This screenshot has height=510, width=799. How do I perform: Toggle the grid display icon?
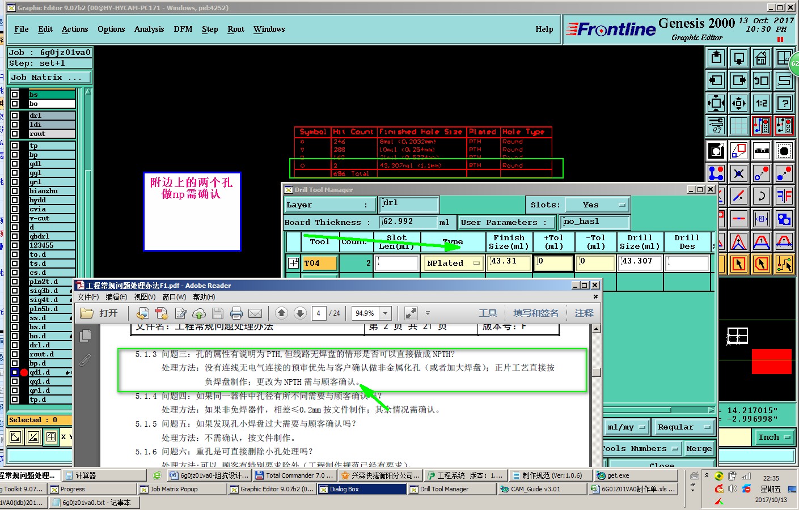point(739,126)
